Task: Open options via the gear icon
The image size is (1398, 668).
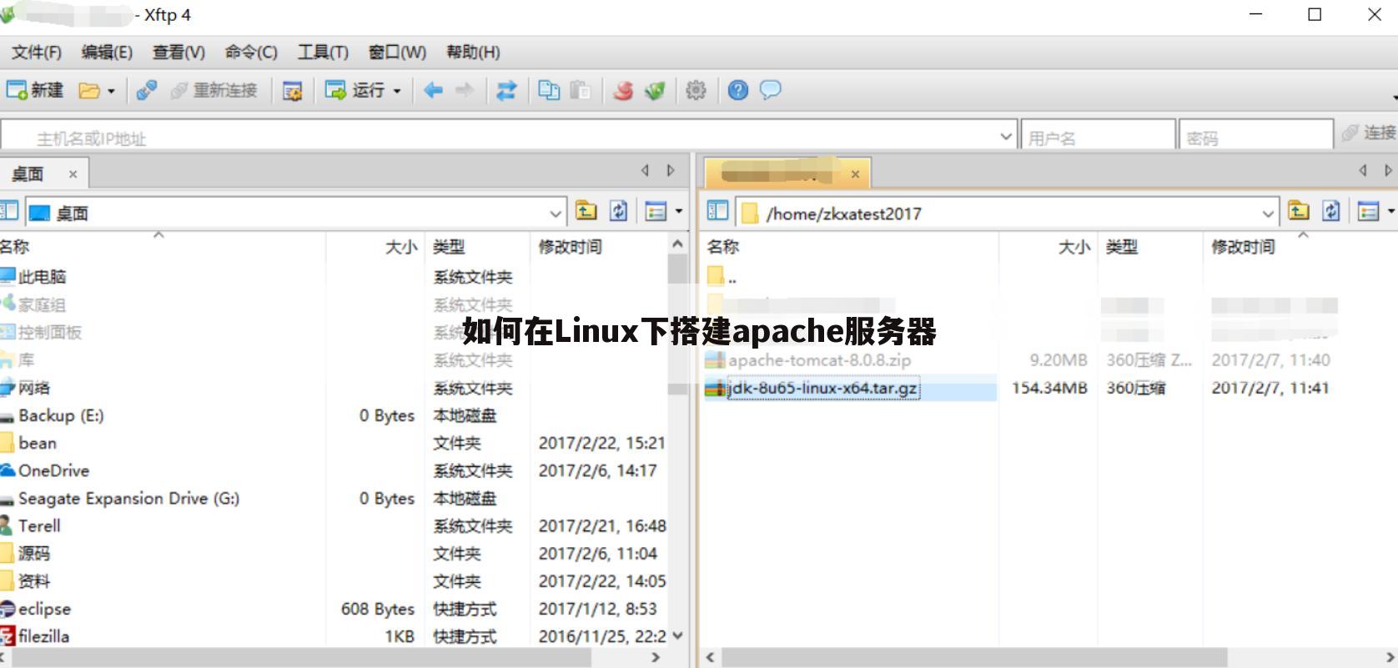Action: (x=696, y=90)
